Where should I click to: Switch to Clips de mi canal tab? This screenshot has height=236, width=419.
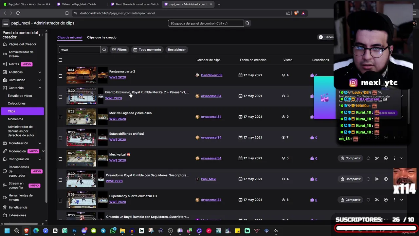(x=70, y=37)
